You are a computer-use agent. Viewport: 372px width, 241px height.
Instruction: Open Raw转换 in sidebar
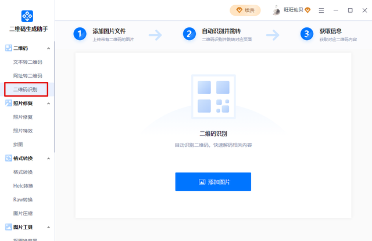click(23, 200)
